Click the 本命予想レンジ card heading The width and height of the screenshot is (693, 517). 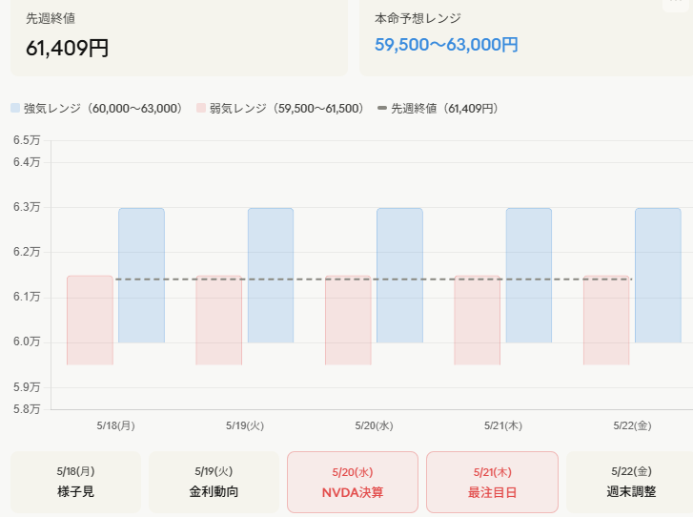point(418,18)
